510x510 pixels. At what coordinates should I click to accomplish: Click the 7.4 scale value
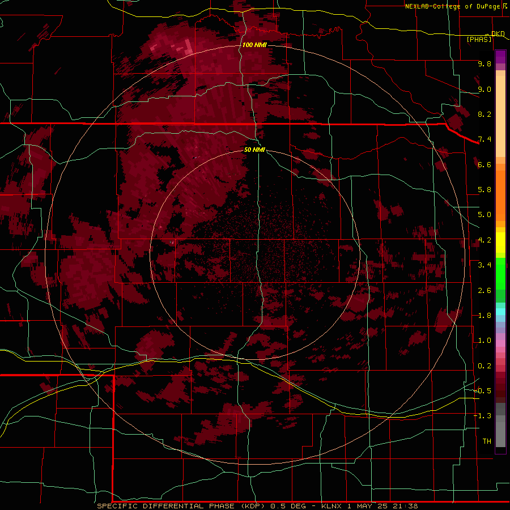pos(484,139)
